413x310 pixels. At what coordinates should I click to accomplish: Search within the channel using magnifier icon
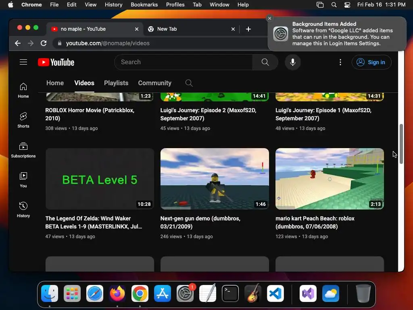click(189, 83)
